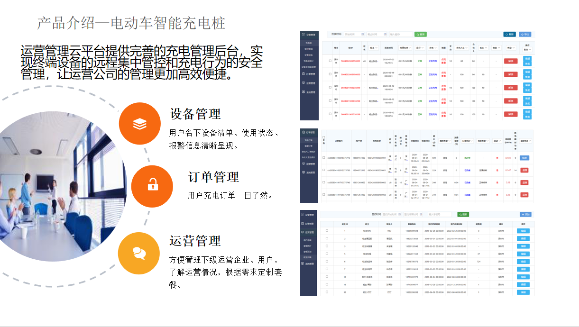
Task: Click the green 查询 button in the top screenshot
Action: coord(421,35)
